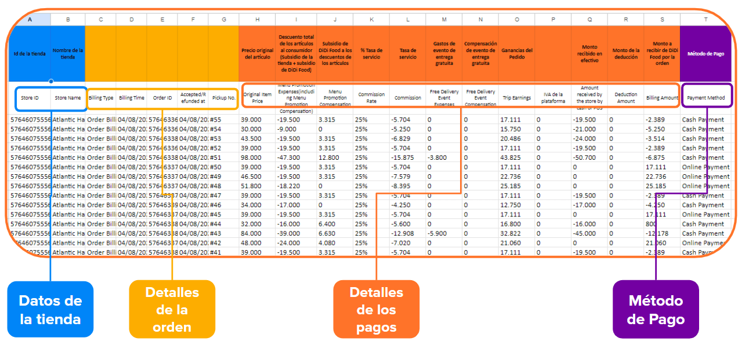The width and height of the screenshot is (749, 345).
Task: Select the 'Billing Amount' cell
Action: tap(662, 98)
